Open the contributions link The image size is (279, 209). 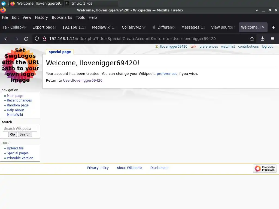click(248, 47)
